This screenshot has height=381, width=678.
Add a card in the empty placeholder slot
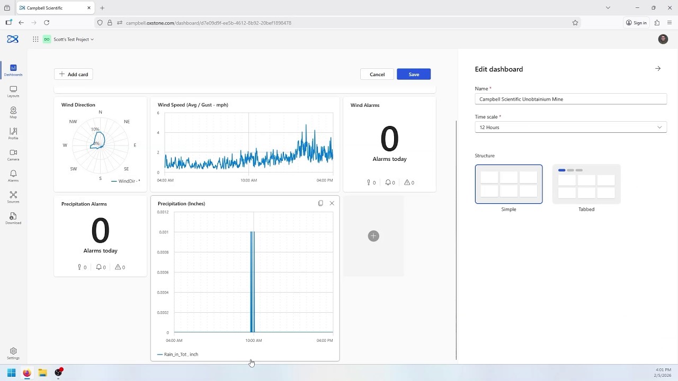(x=373, y=236)
